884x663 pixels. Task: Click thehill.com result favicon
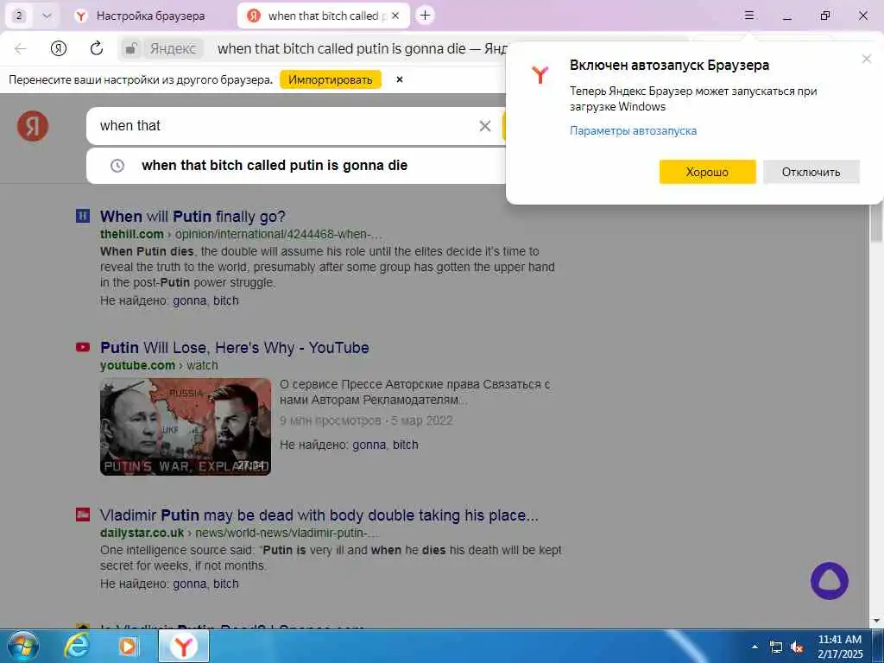click(x=83, y=215)
